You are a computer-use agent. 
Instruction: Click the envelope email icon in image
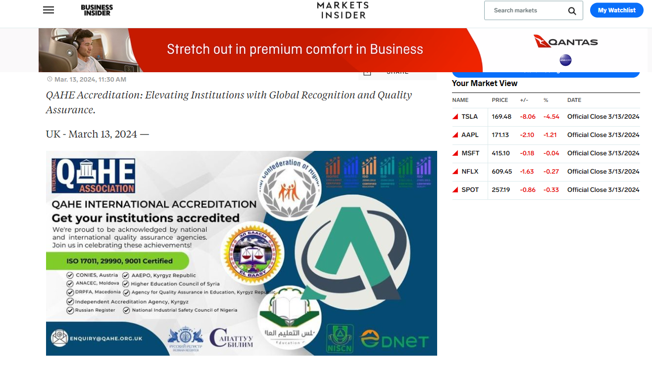tap(59, 338)
